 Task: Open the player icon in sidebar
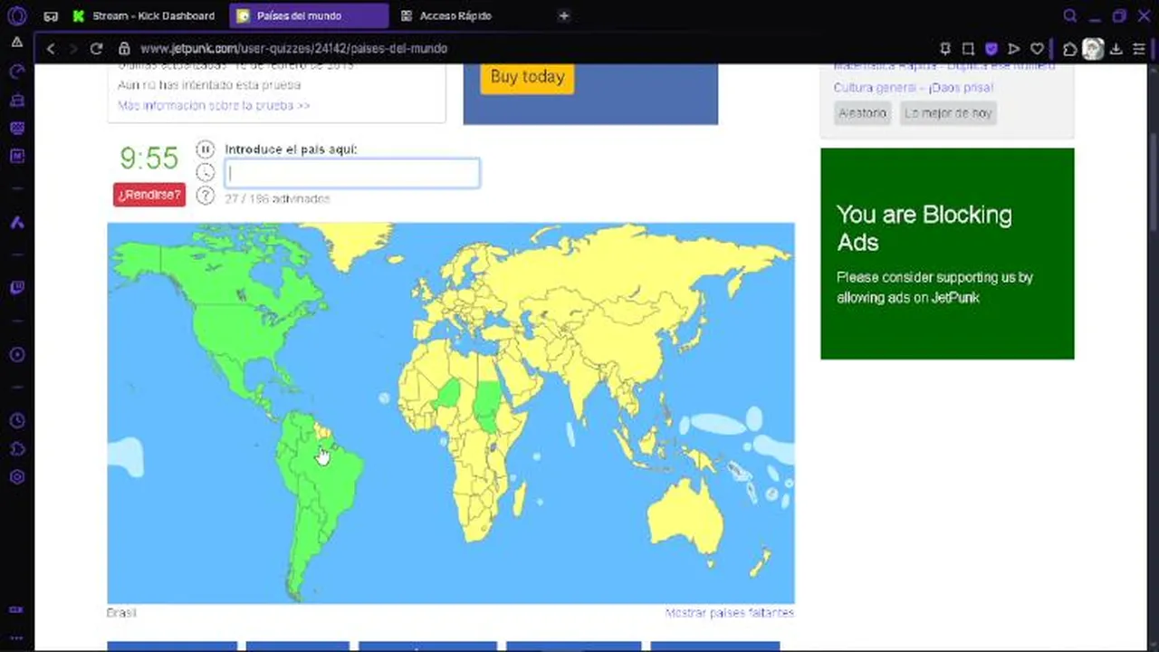tap(17, 355)
